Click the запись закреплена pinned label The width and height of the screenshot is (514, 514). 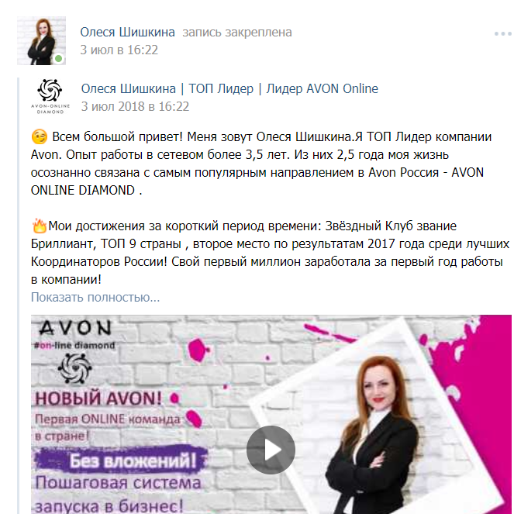tap(237, 32)
